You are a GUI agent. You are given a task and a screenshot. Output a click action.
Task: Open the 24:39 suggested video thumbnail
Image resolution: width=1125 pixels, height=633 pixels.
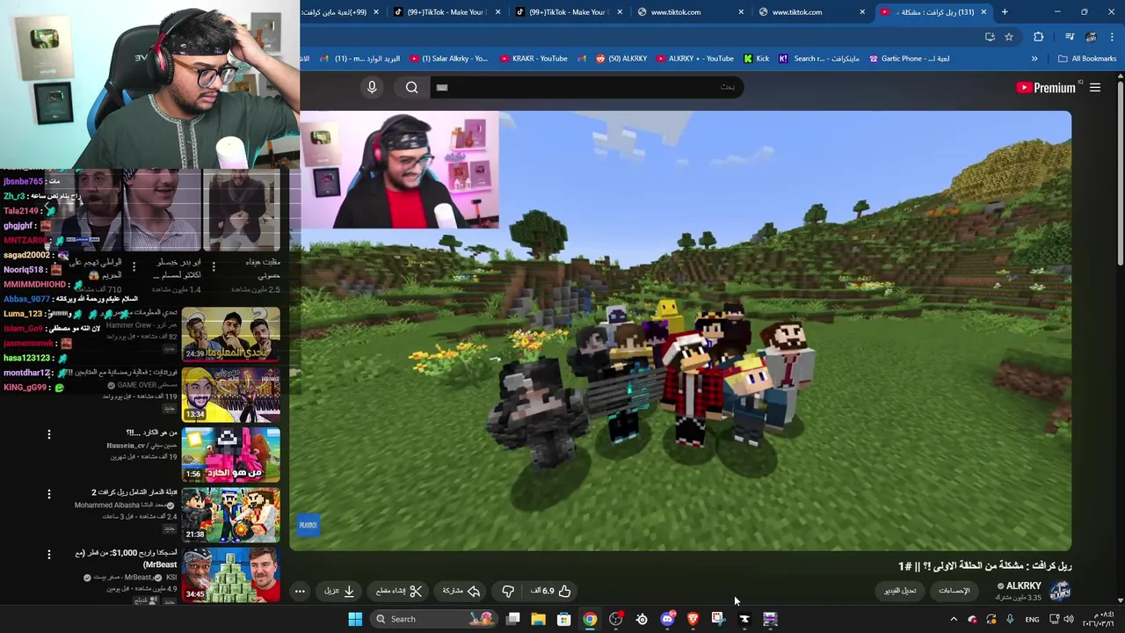(231, 334)
